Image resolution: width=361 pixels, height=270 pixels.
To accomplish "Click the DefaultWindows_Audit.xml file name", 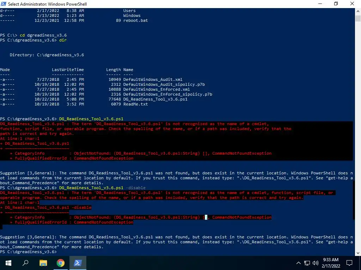I will tap(153, 79).
